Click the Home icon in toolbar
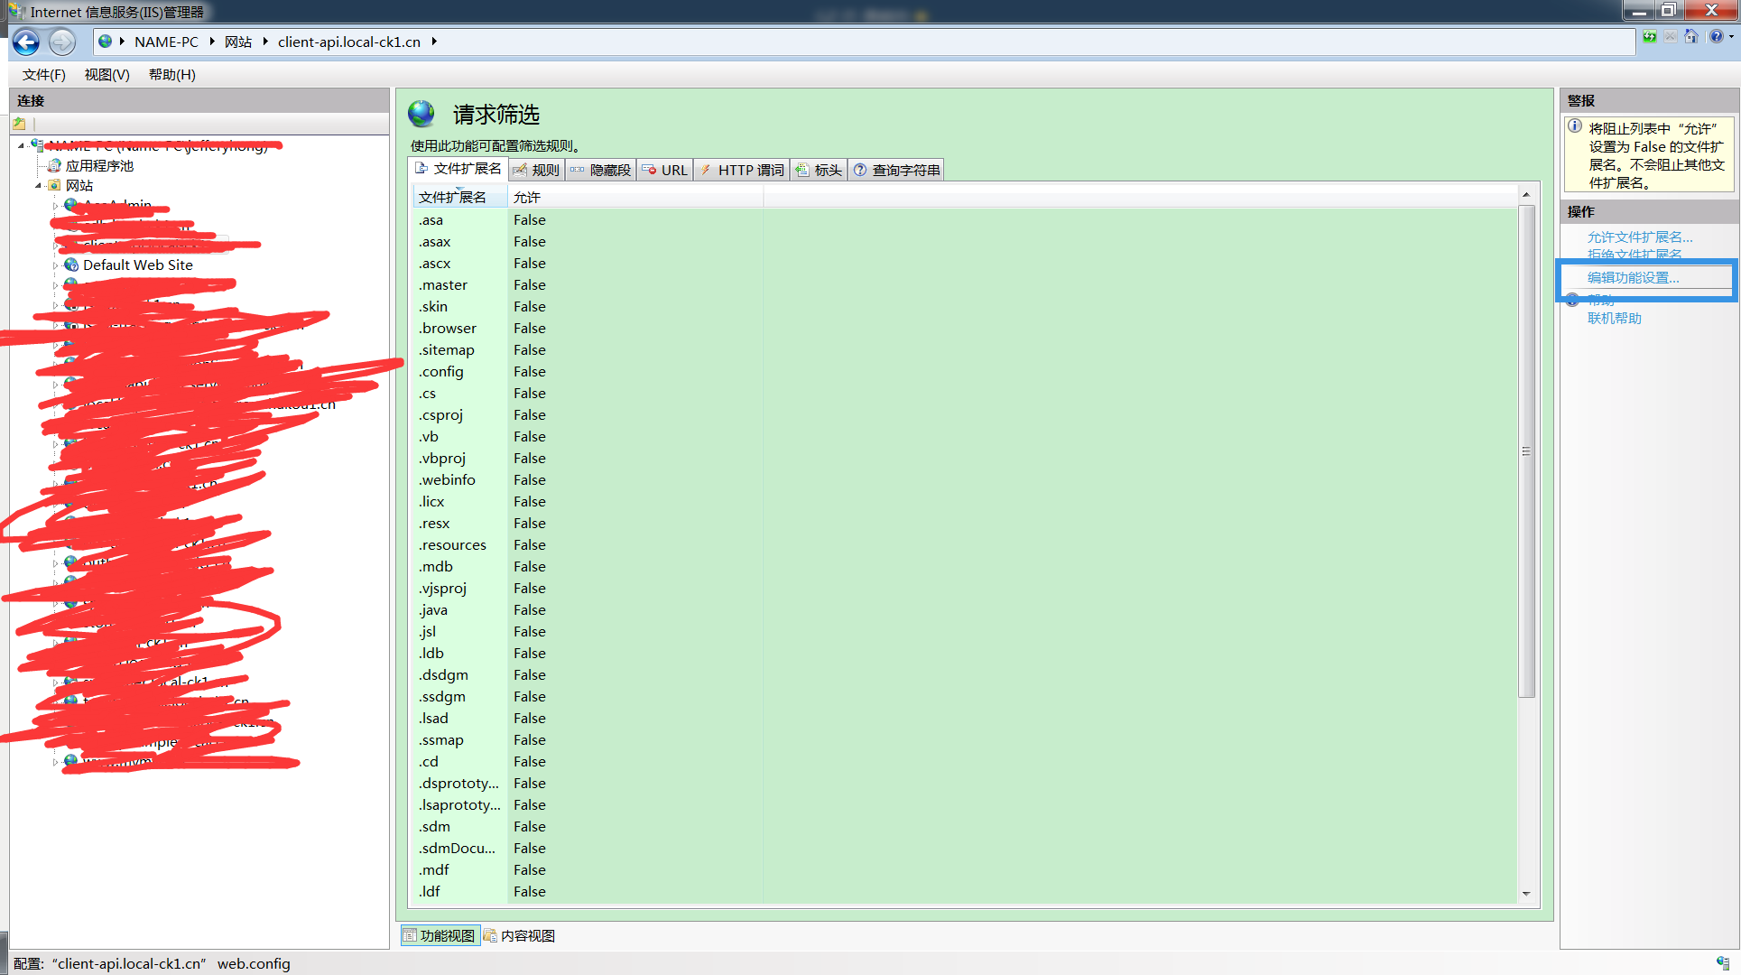 pos(1690,37)
